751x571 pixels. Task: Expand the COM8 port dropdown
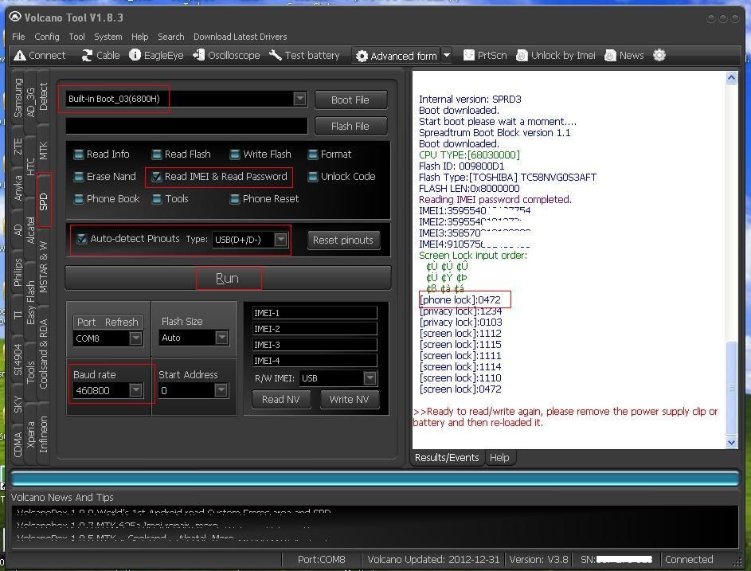[x=136, y=338]
